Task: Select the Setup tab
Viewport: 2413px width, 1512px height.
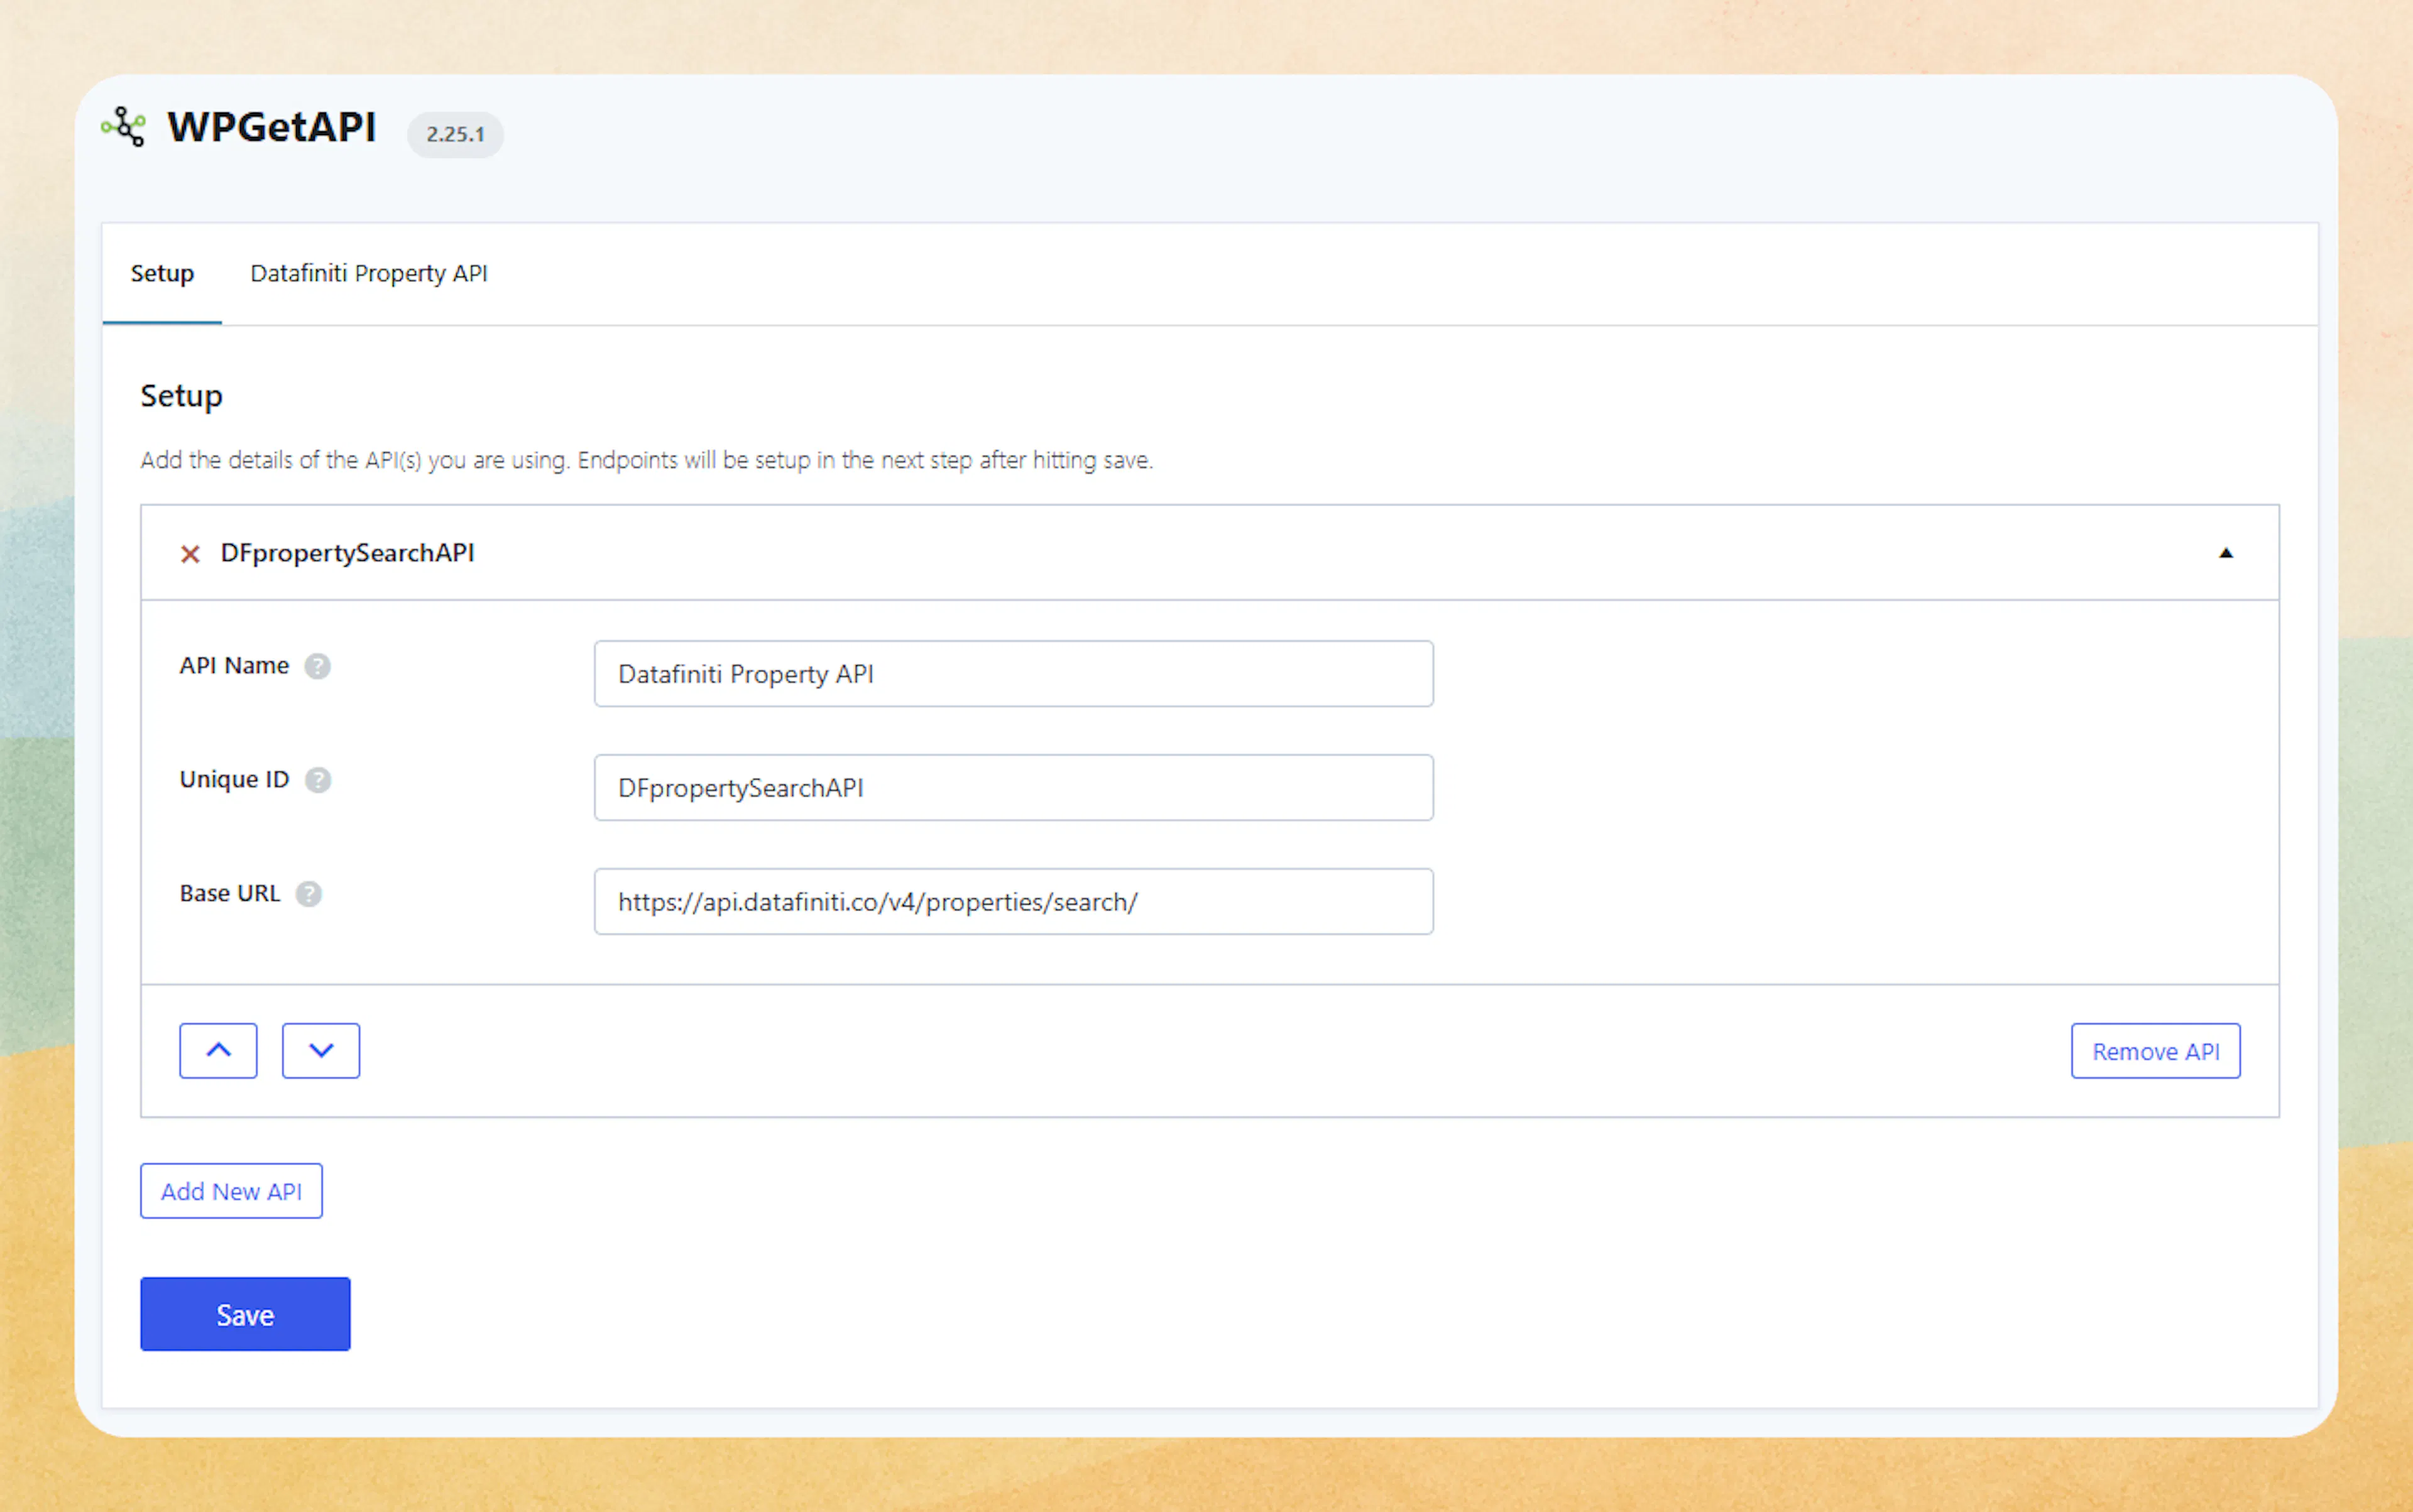Action: [x=162, y=273]
